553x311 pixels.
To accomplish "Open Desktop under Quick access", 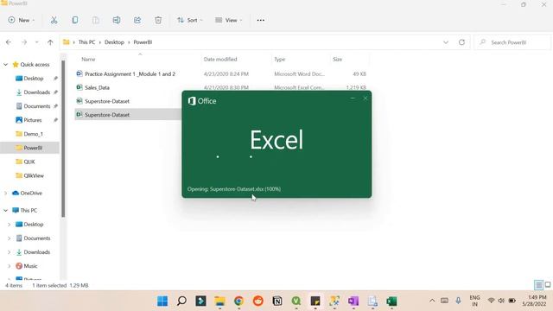I will [x=34, y=79].
